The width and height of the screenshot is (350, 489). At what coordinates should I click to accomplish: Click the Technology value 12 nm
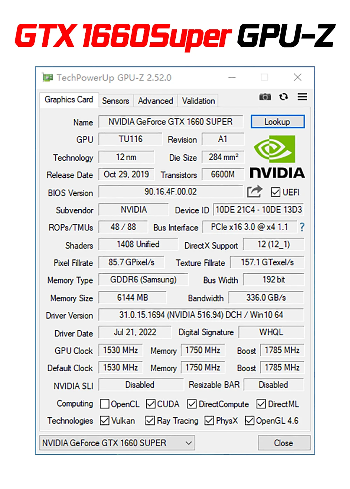pyautogui.click(x=126, y=157)
